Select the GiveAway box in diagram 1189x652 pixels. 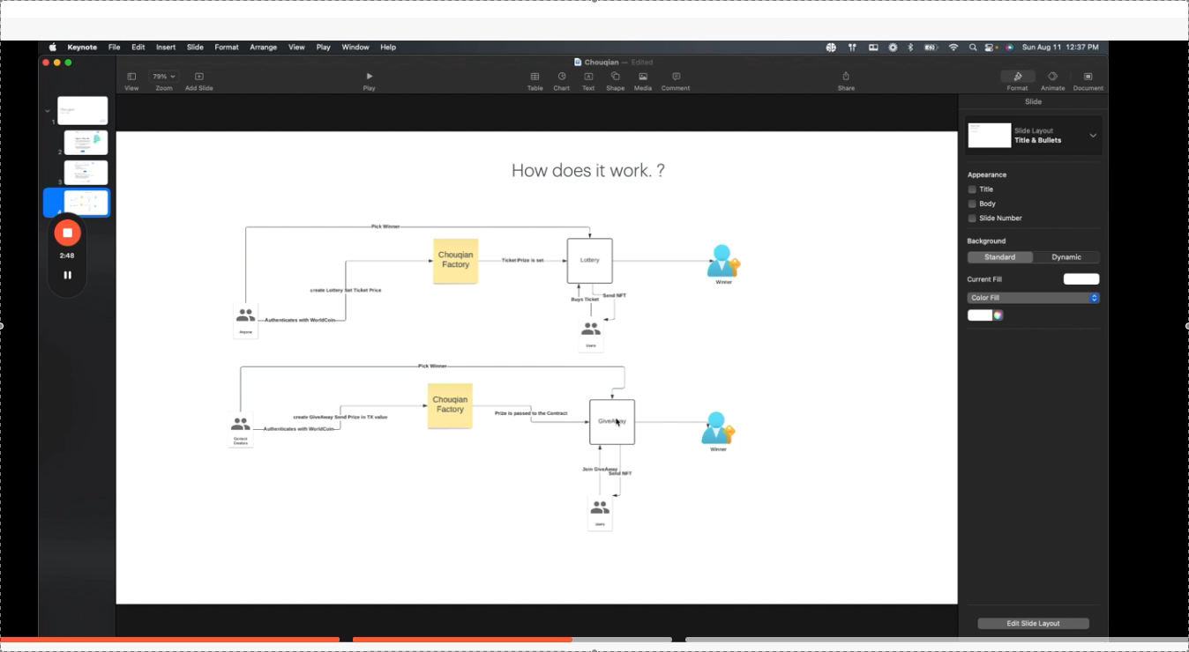[612, 422]
